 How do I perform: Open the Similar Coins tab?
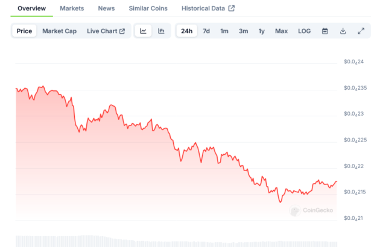tap(148, 9)
